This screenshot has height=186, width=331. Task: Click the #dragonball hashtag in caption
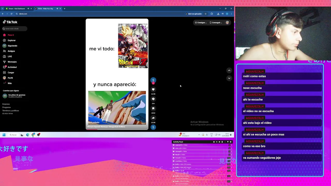coord(113,127)
